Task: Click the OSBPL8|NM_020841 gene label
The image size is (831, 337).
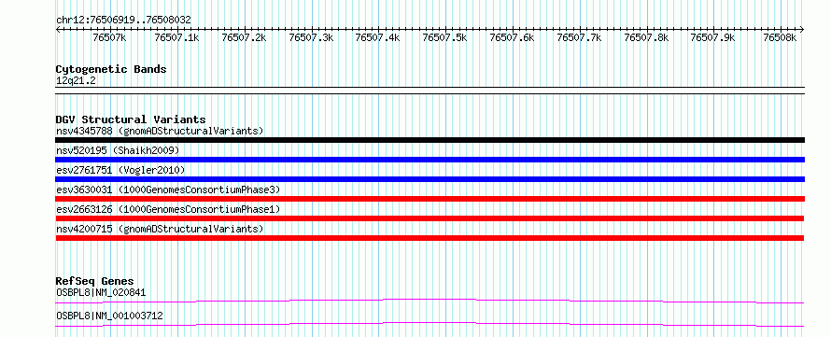Action: click(x=101, y=292)
